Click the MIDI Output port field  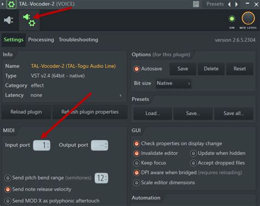point(99,145)
